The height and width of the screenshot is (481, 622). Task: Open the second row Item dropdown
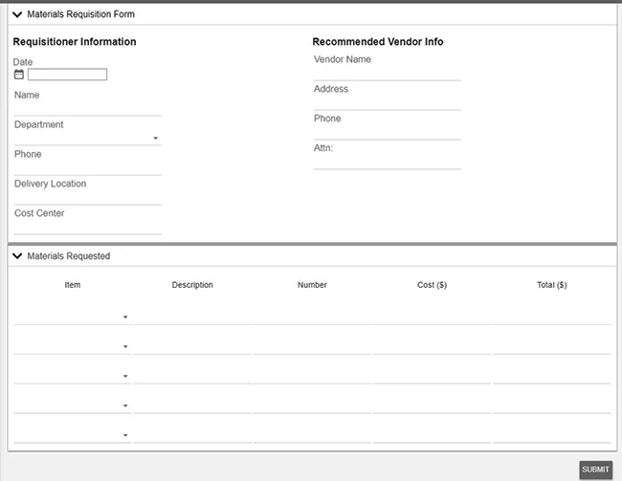tap(125, 346)
